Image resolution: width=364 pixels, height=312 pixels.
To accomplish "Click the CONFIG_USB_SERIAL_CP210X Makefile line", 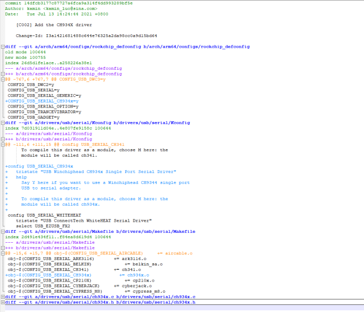I will (x=81, y=280).
